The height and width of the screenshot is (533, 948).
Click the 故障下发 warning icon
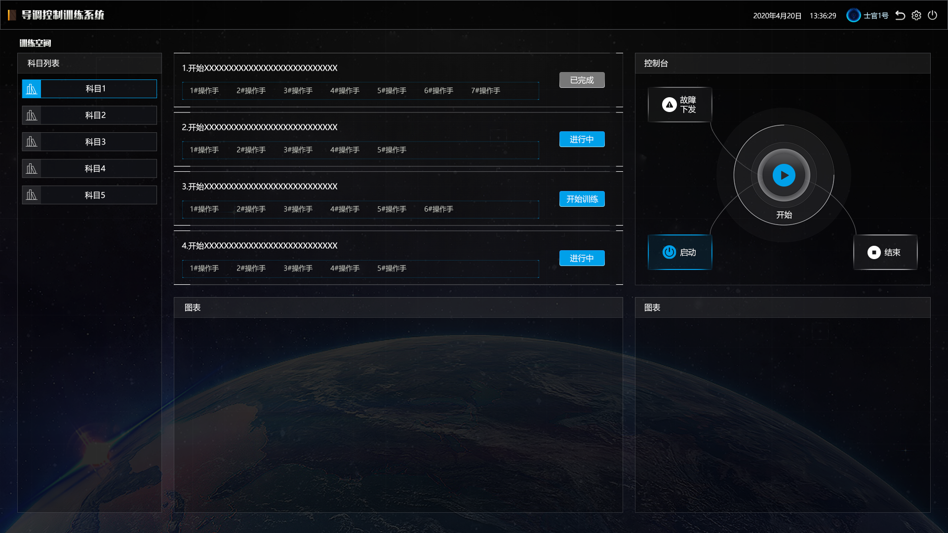tap(669, 105)
